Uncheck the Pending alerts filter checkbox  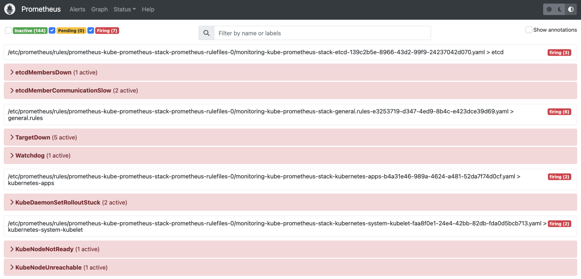click(x=52, y=30)
